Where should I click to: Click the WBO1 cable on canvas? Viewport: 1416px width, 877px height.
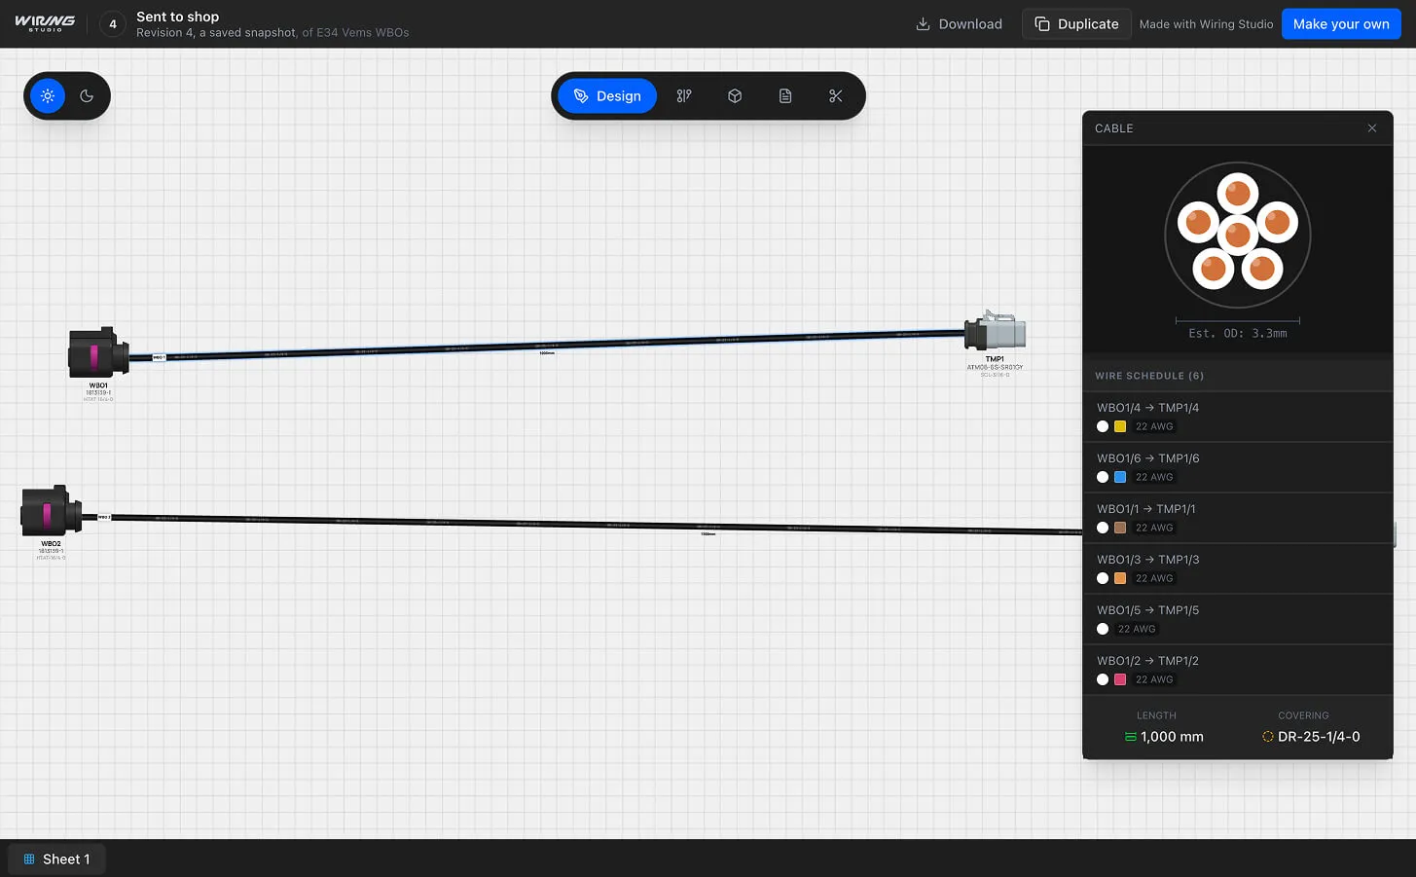tap(545, 345)
